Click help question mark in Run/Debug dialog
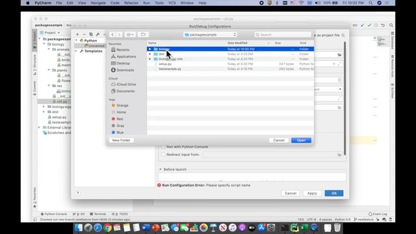This screenshot has width=416, height=234. (78, 193)
